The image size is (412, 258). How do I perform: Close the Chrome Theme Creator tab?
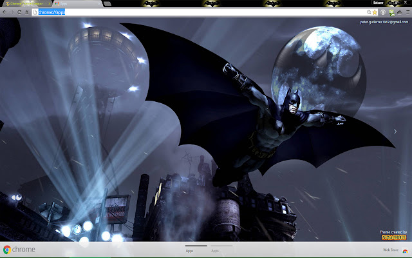click(49, 4)
